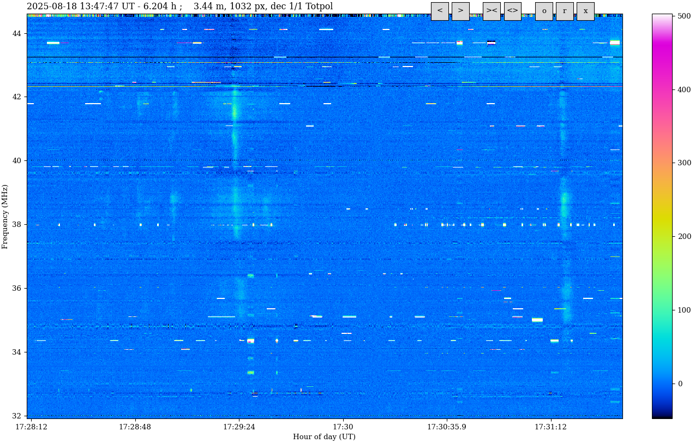
Task: Click the 'Frequency (MHz)' axis label
Action: 5,217
